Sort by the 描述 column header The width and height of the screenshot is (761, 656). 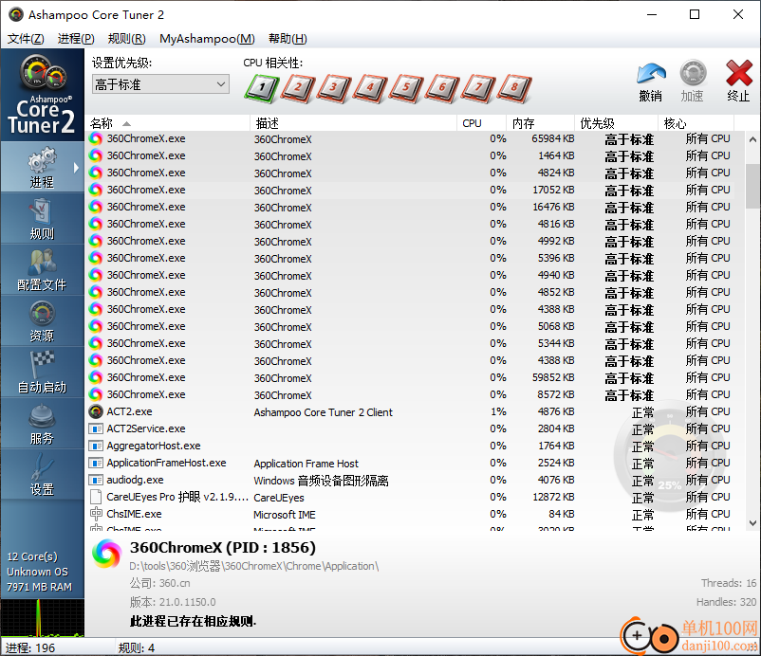click(353, 123)
